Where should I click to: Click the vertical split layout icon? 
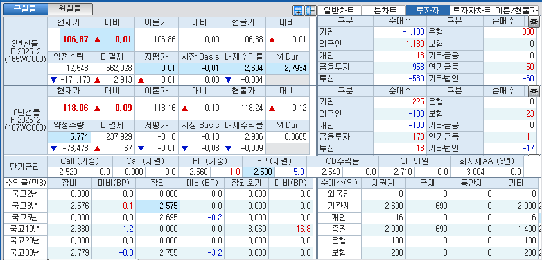coord(310,10)
